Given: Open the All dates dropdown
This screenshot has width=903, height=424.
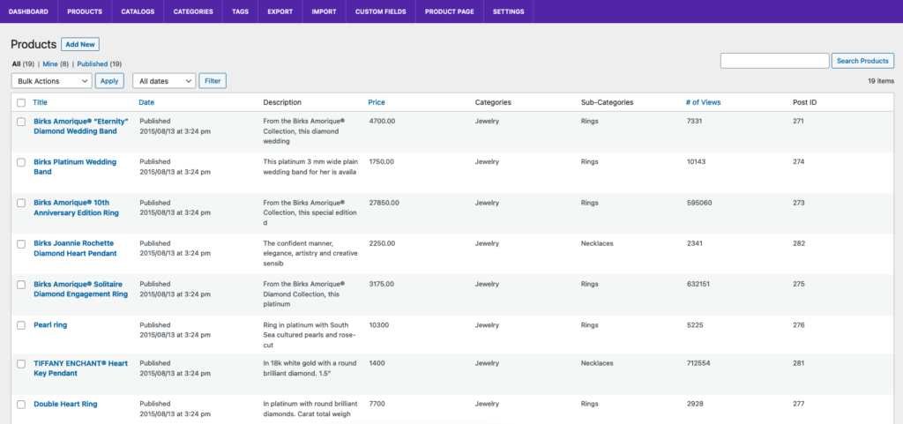Looking at the screenshot, I should [x=164, y=81].
